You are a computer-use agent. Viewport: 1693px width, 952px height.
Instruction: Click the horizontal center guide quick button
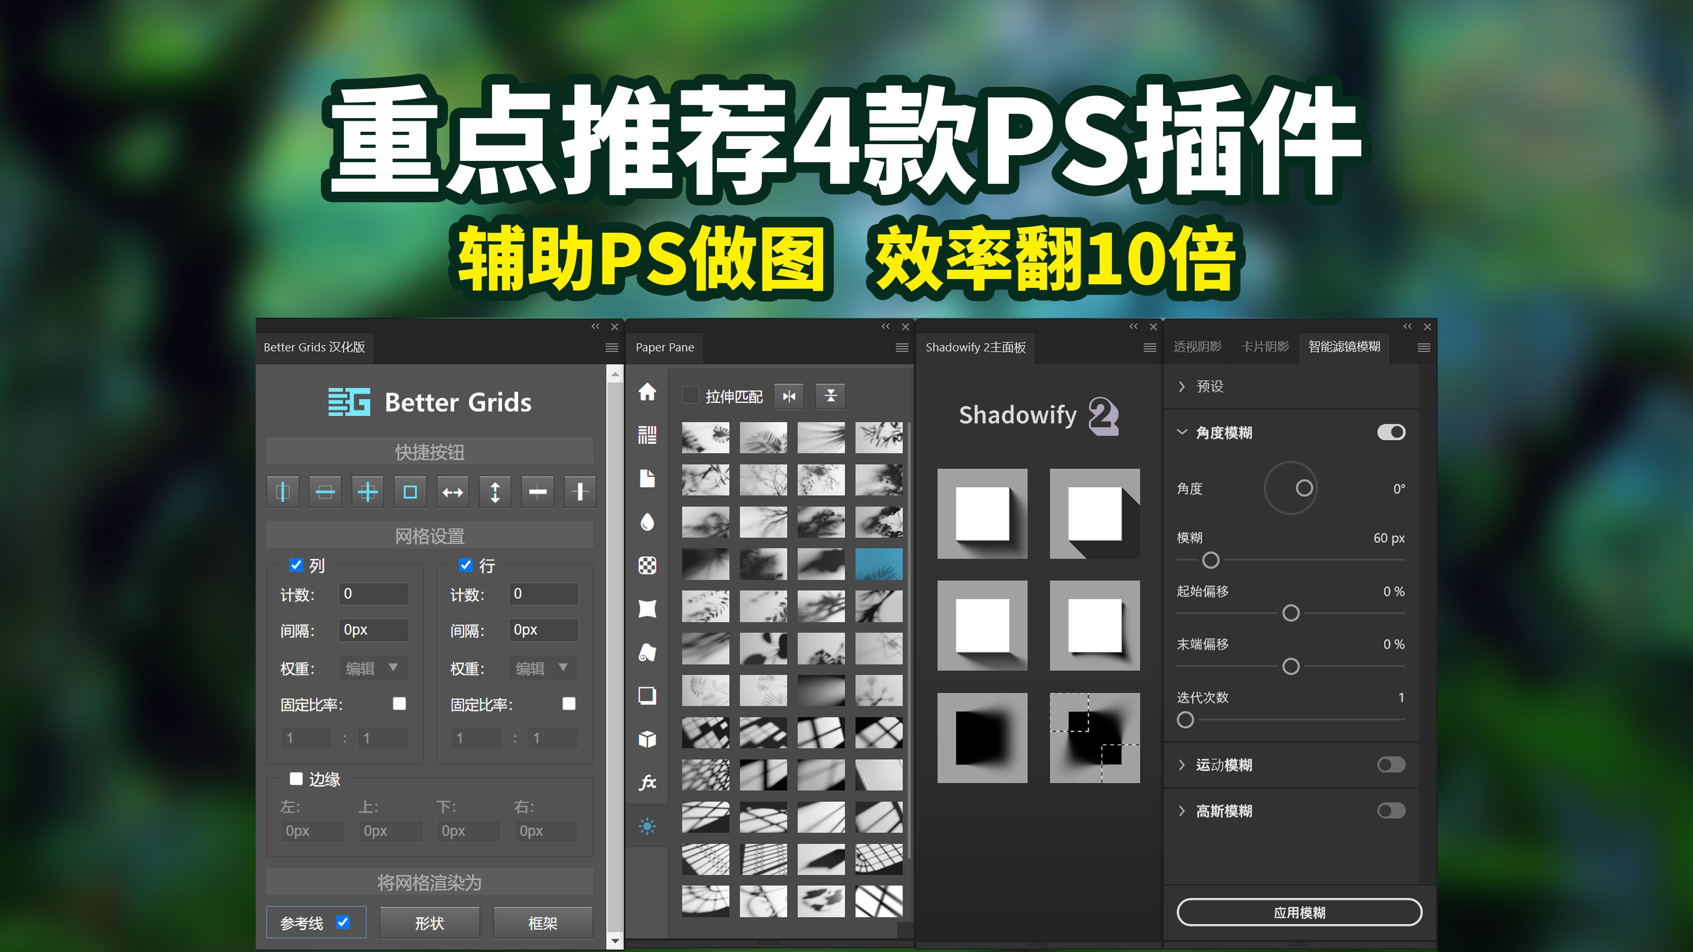click(324, 491)
